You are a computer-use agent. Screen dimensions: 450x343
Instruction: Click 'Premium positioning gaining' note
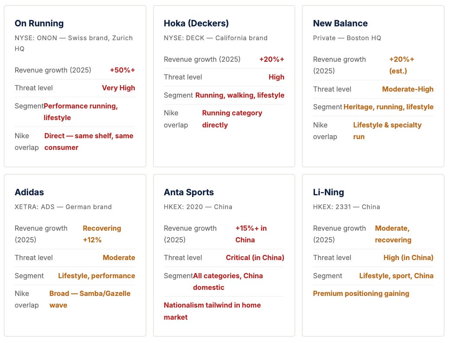pos(361,293)
